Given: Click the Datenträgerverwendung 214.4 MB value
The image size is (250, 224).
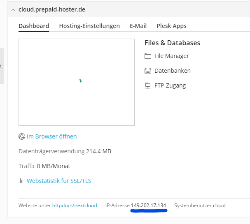Looking at the screenshot, I should (98, 151).
